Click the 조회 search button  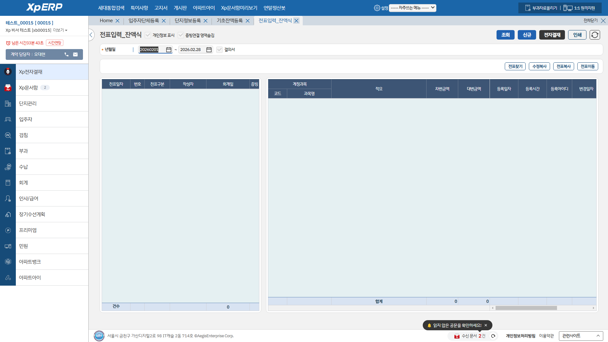click(505, 35)
